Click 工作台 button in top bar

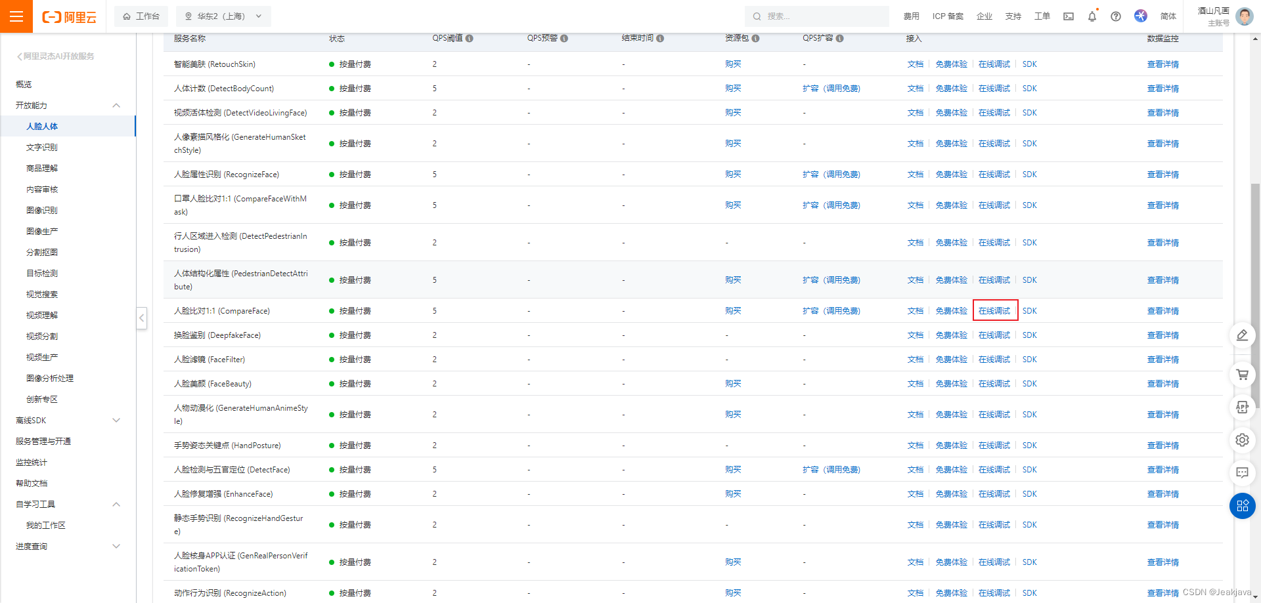[141, 16]
